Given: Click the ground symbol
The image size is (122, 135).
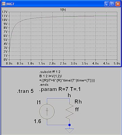Looking at the screenshot, I should point(70,131).
